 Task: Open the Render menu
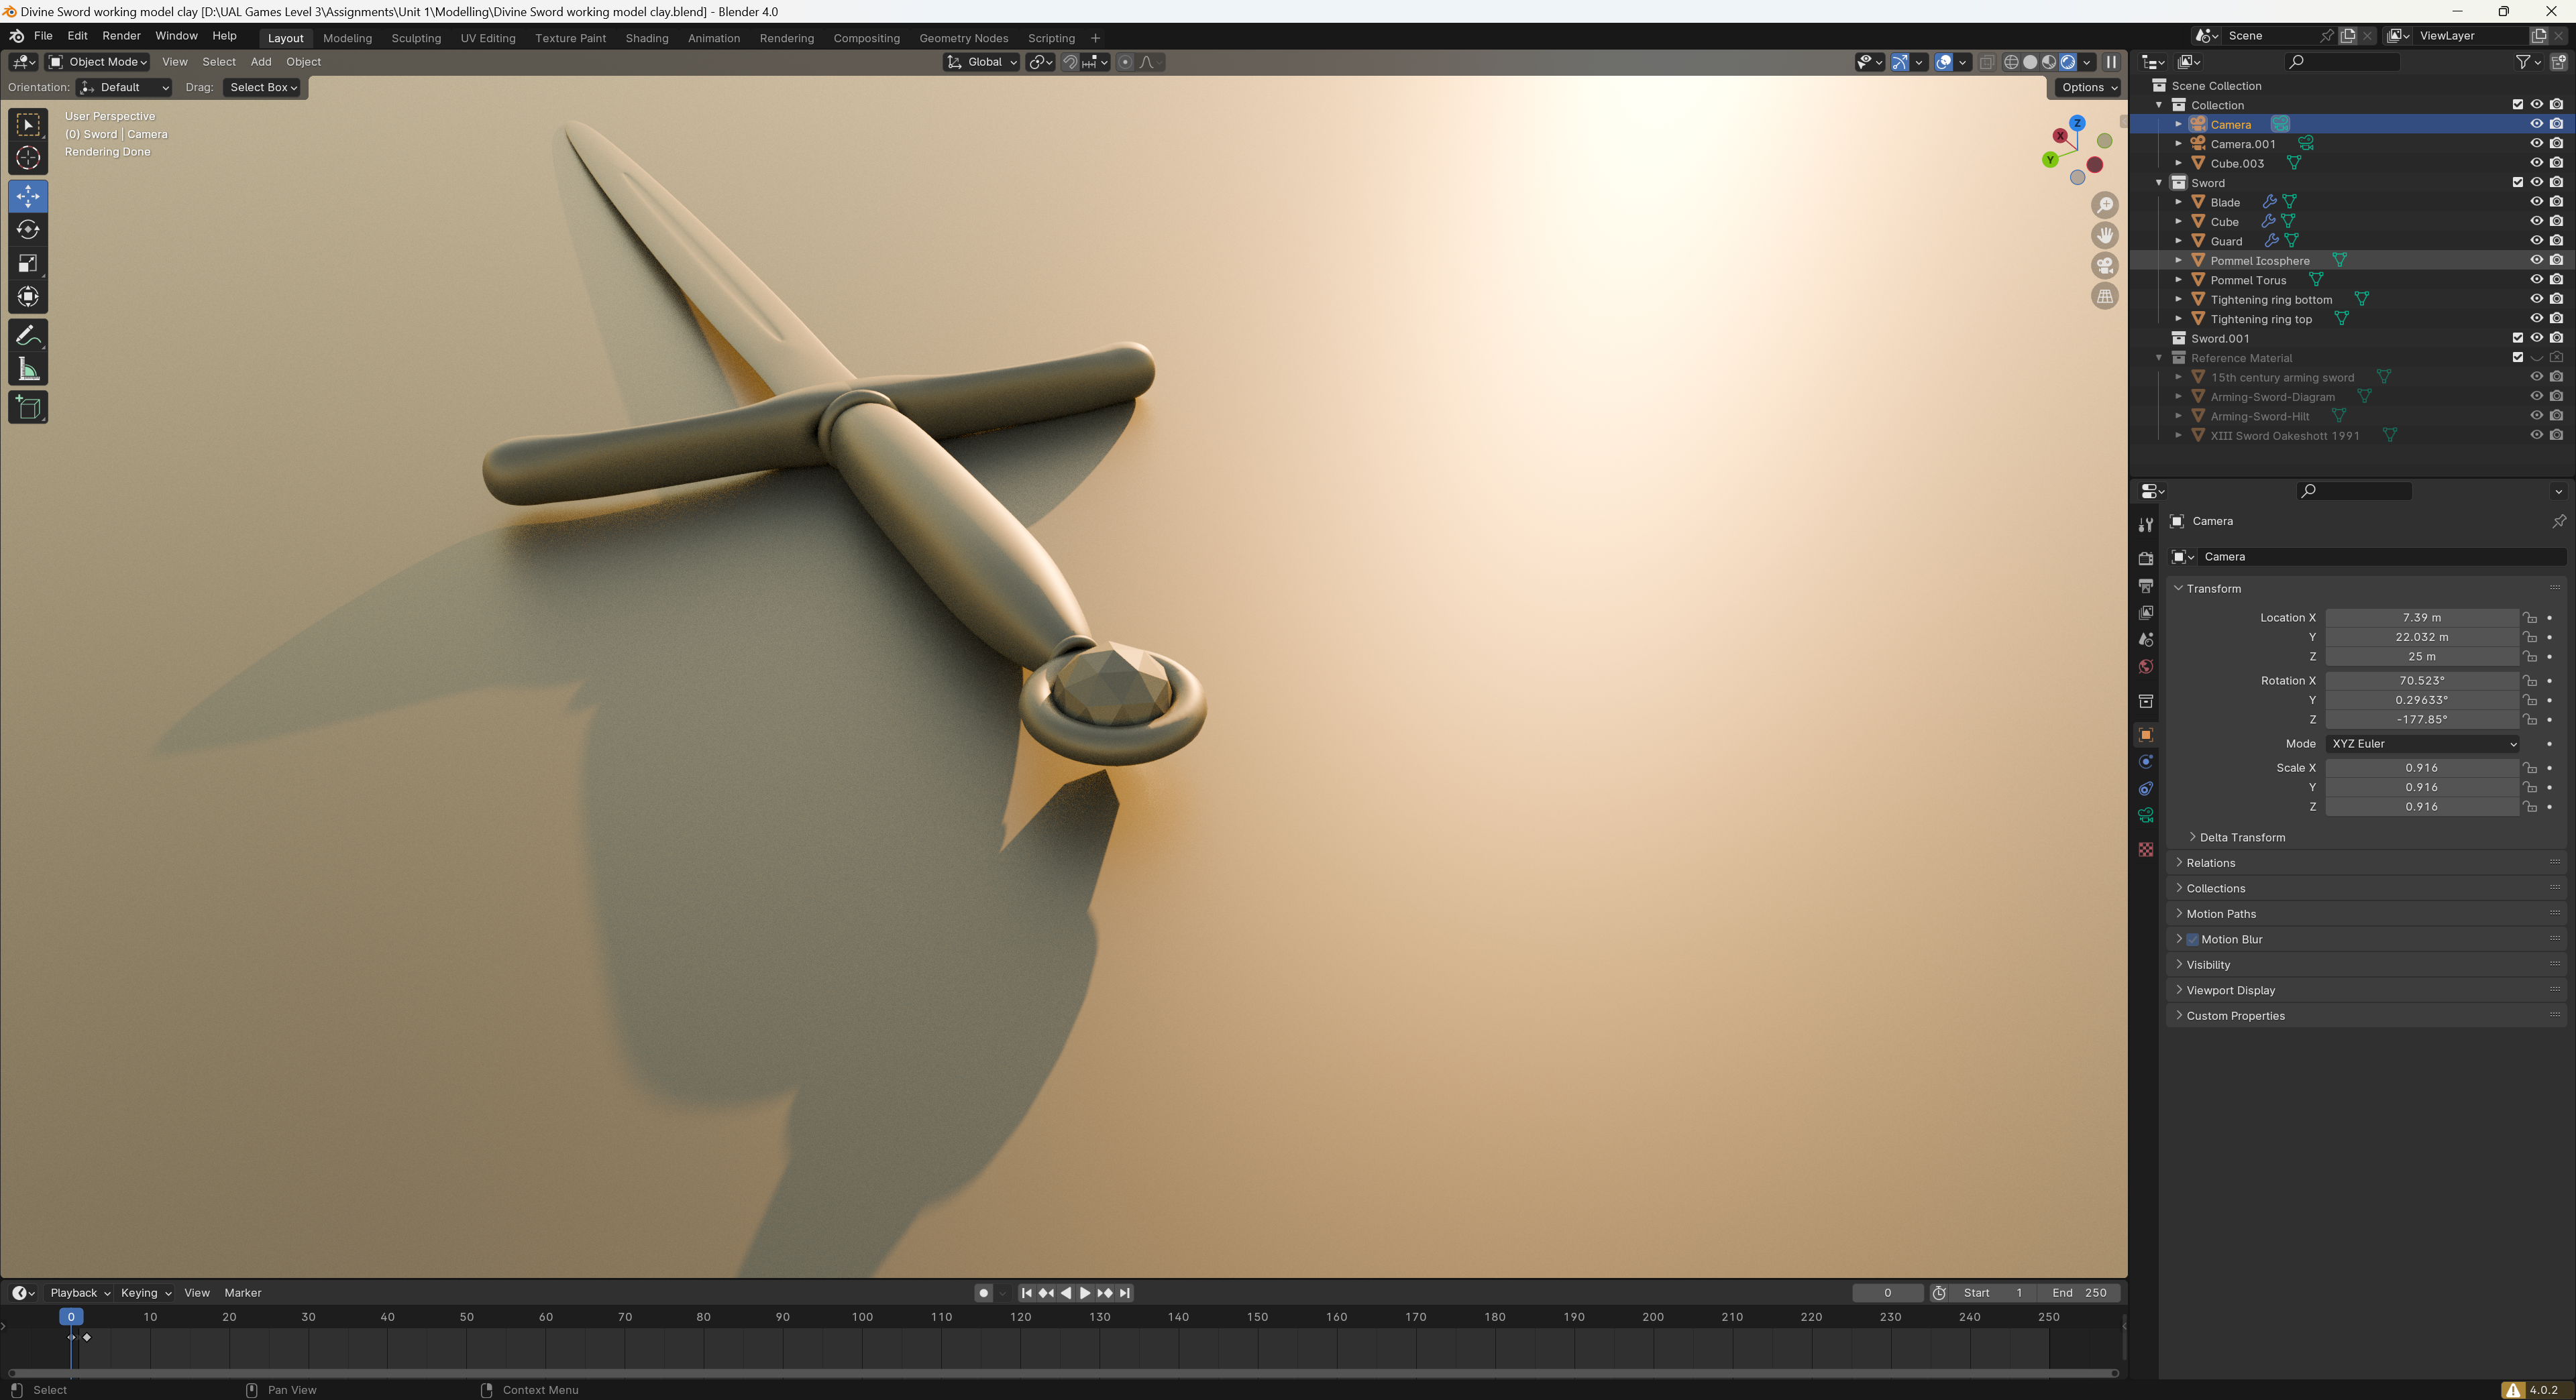pos(121,36)
